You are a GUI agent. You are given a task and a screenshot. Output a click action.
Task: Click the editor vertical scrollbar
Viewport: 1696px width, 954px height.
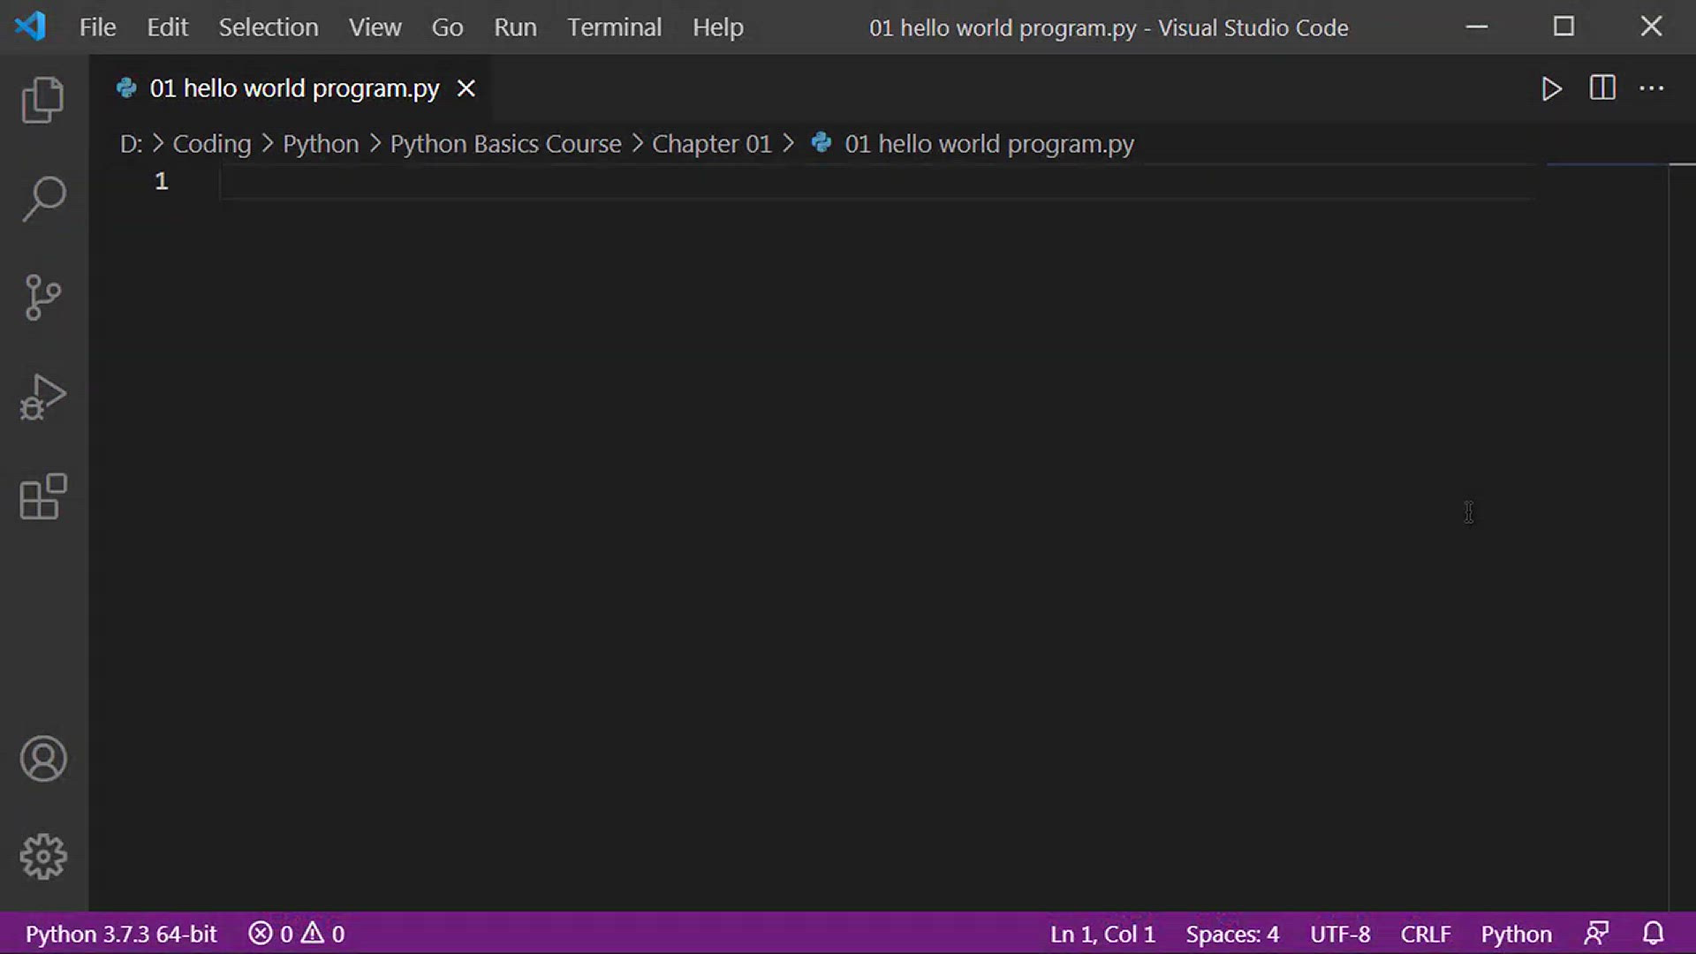coord(1682,537)
